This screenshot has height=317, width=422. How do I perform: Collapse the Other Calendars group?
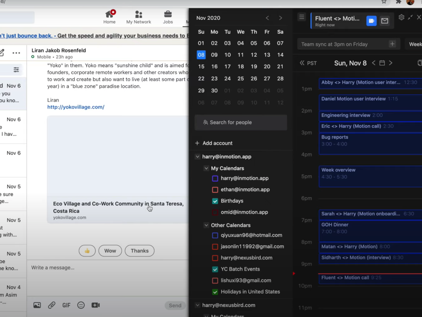(x=206, y=225)
